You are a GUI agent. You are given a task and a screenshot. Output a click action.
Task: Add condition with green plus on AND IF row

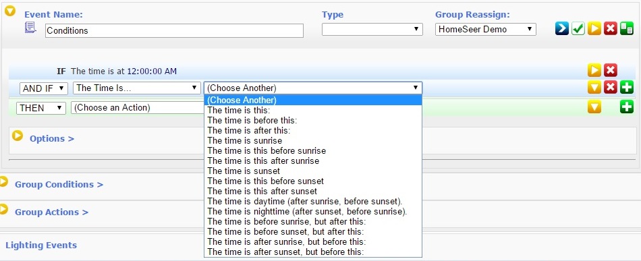[627, 87]
